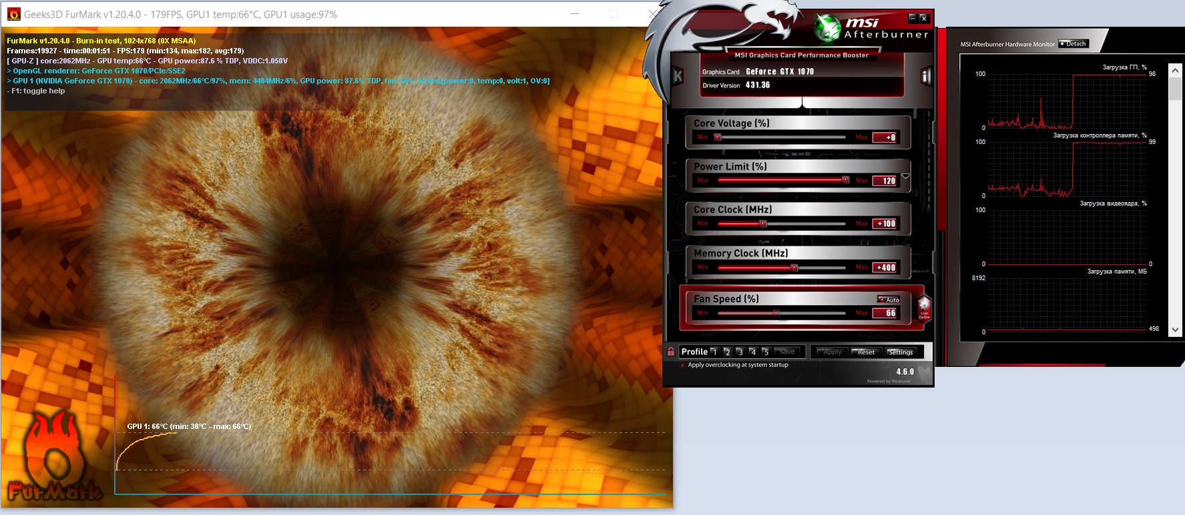Click the Fan Speed value field 66
Image resolution: width=1185 pixels, height=515 pixels.
885,313
